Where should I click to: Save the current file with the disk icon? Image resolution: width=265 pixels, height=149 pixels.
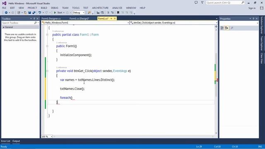click(29, 13)
